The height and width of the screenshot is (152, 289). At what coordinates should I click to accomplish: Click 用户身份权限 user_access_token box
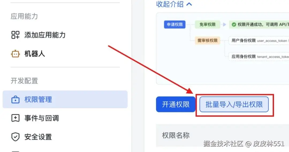259,41
